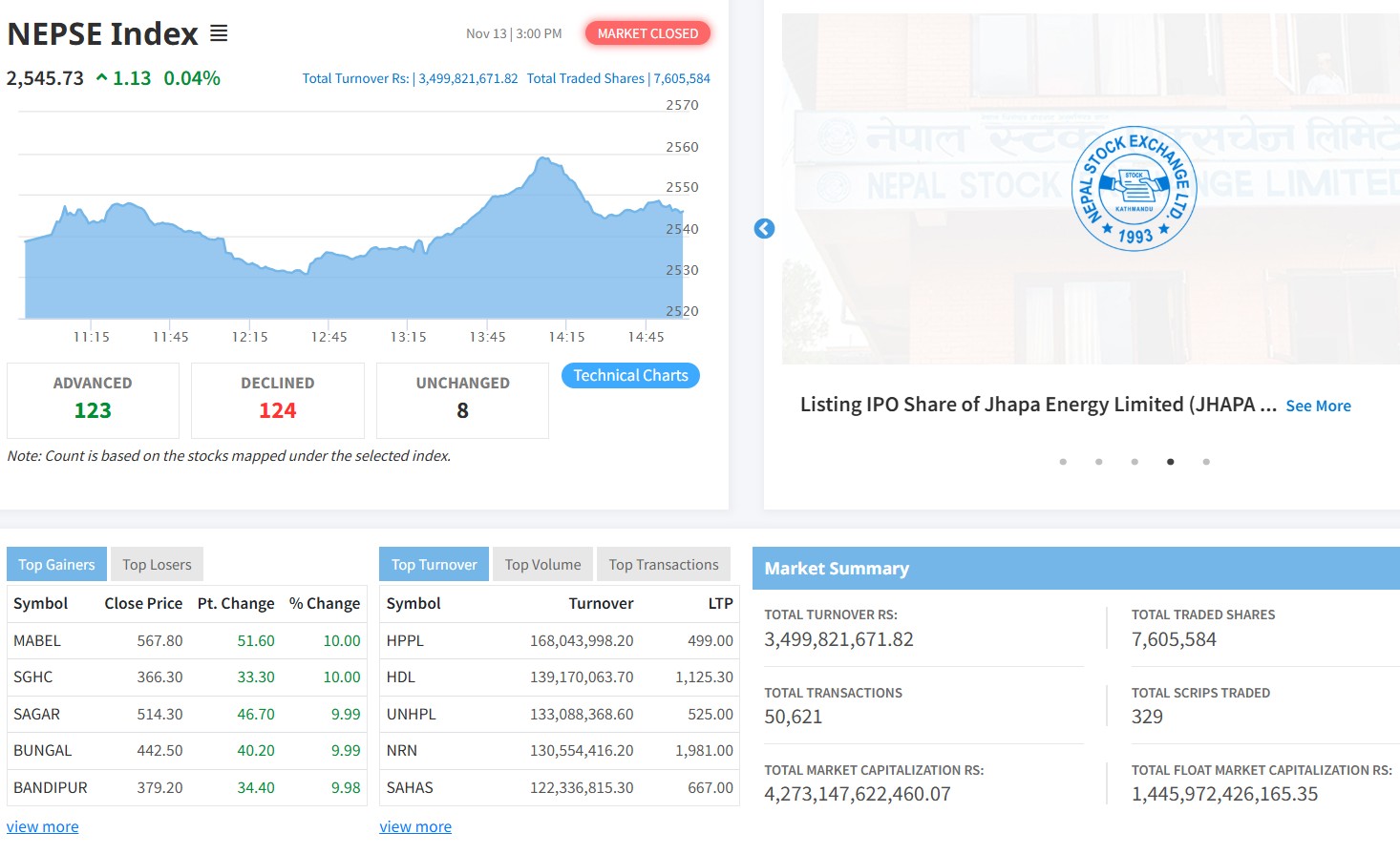
Task: Click the previous slide arrow on carousel
Action: tap(764, 229)
